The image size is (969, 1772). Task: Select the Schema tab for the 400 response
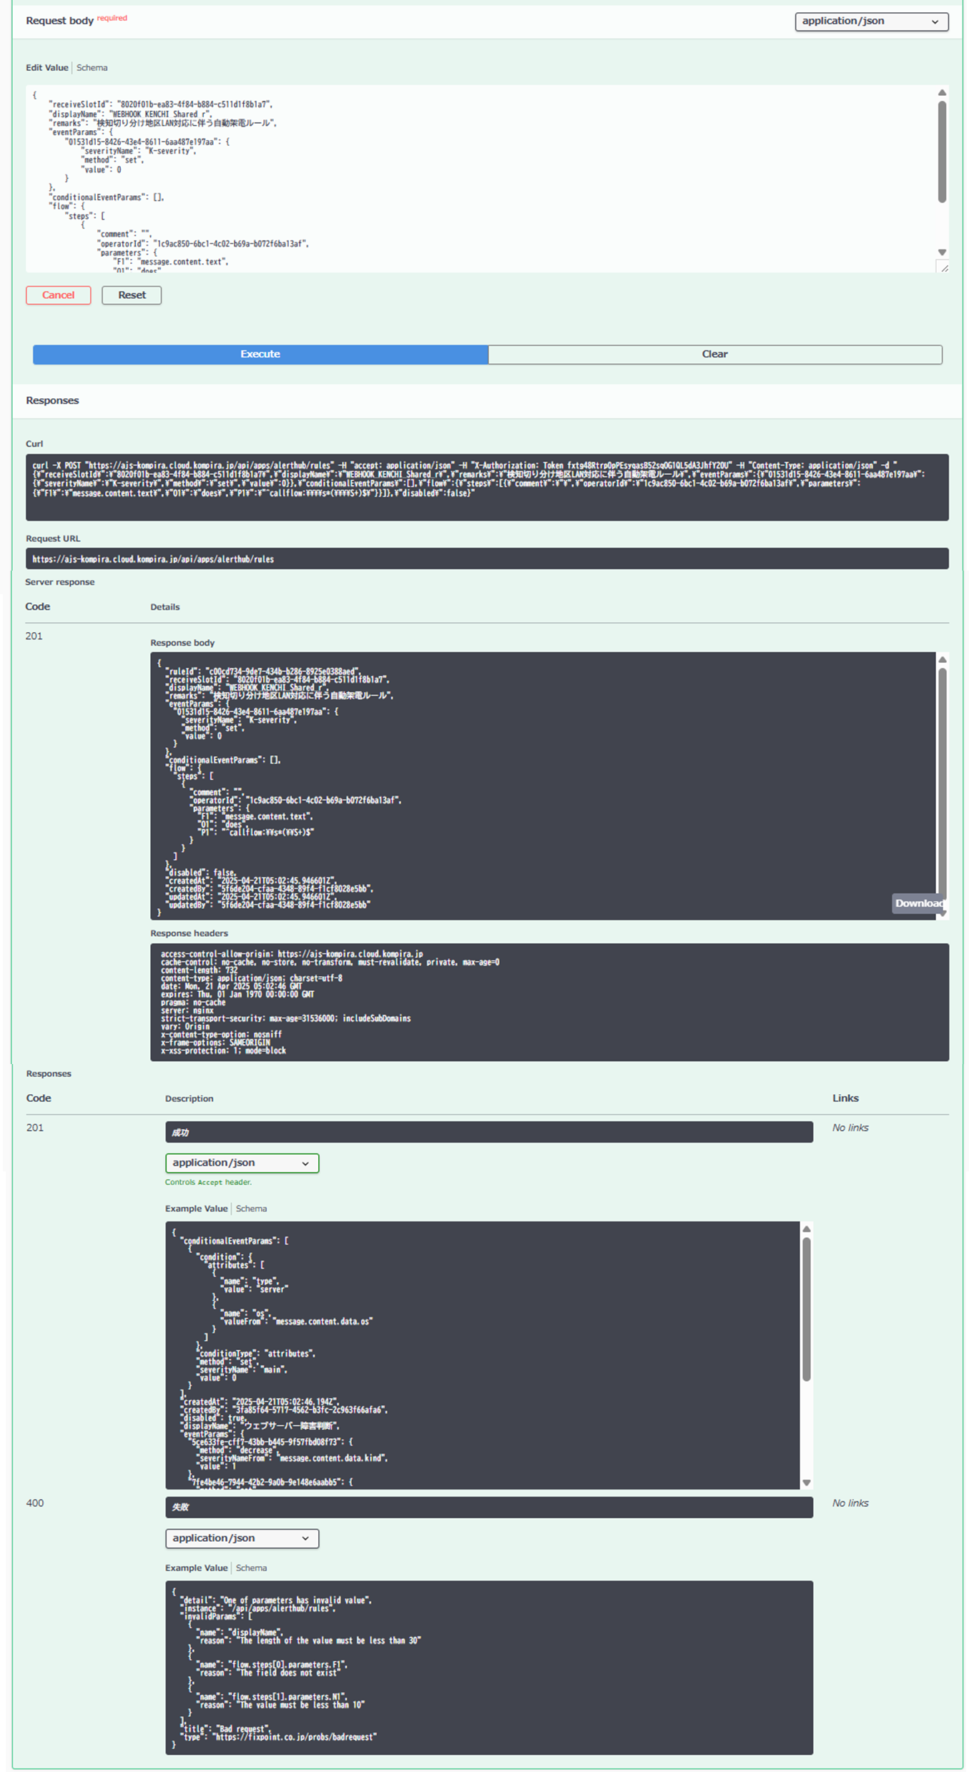(x=251, y=1567)
